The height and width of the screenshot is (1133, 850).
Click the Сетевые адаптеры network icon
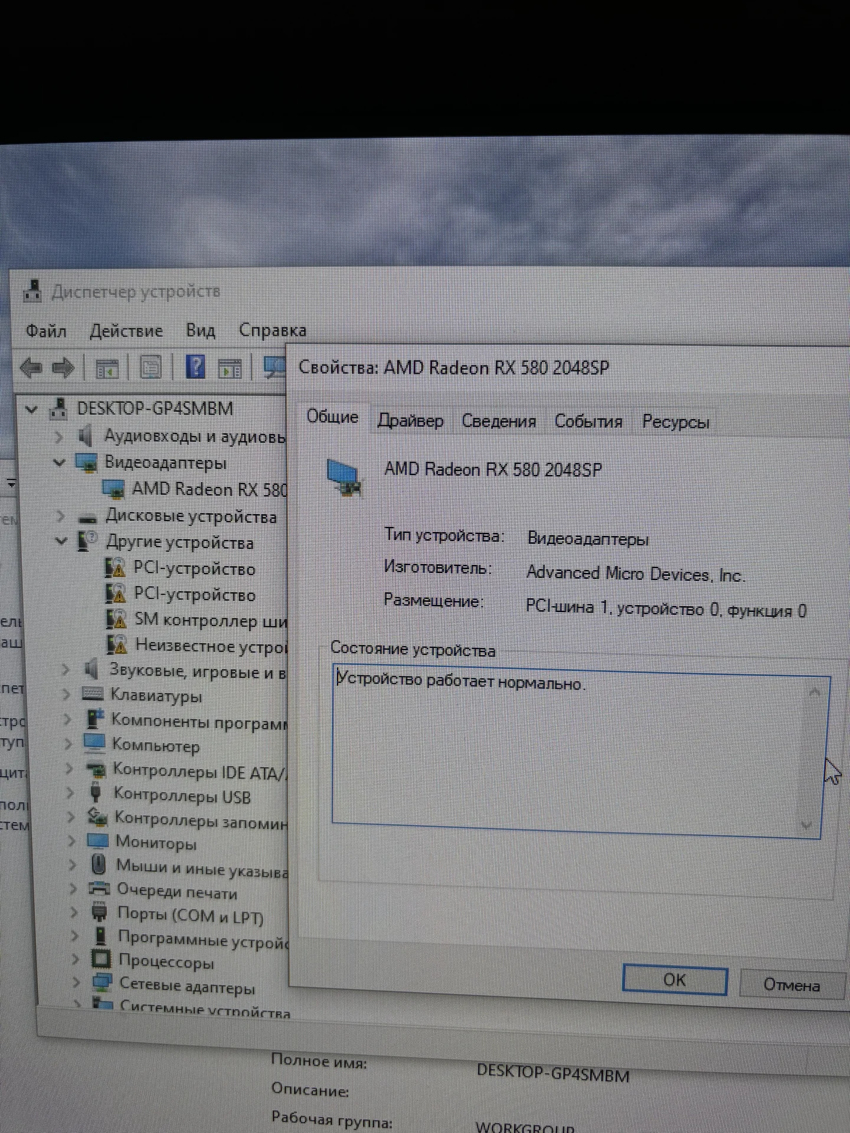coord(102,983)
